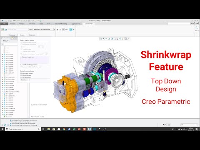Click the Zoom Out icon on graphics toolbar
Viewport: 200px width, 150px height.
pyautogui.click(x=106, y=39)
